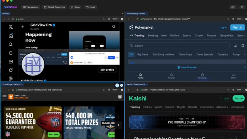Open zoom 100% dropdown in Kalshi pane
247x139 pixels.
coord(240,90)
